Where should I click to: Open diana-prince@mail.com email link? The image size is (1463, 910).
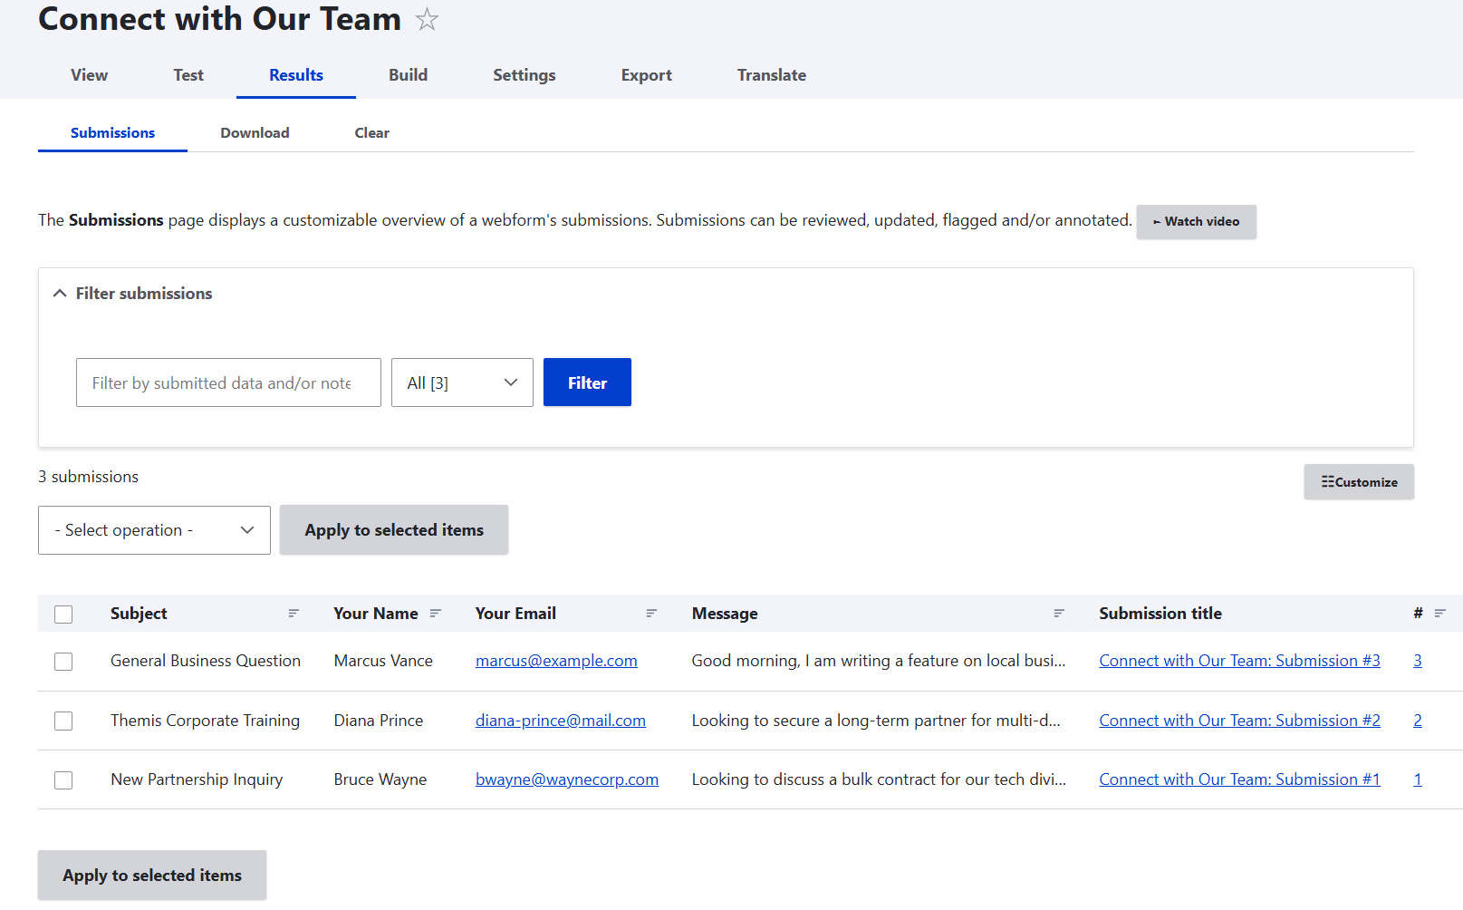[x=561, y=721]
